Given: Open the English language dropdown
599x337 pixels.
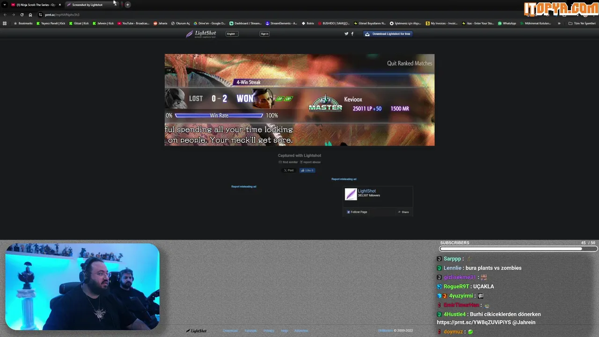Looking at the screenshot, I should [232, 34].
